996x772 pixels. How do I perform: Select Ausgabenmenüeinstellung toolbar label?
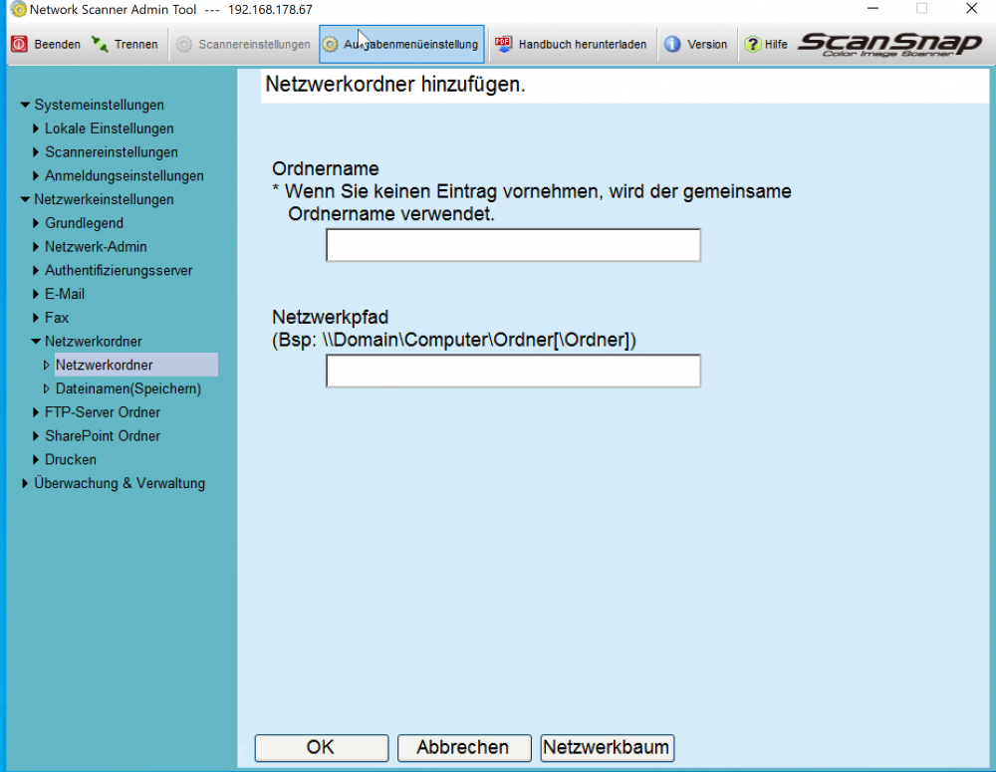(x=411, y=45)
